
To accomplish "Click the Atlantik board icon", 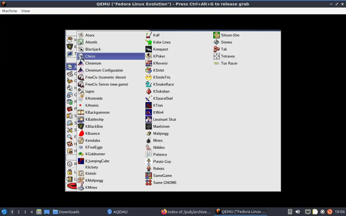I will 81,42.
